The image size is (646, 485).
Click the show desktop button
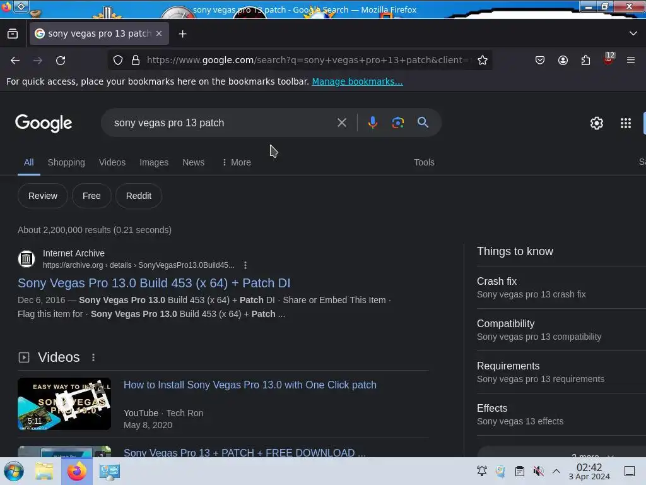(629, 471)
